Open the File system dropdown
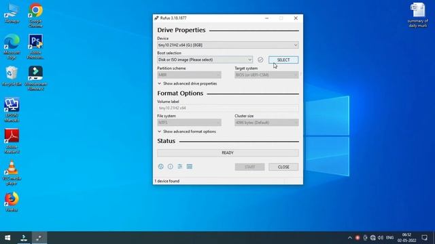The width and height of the screenshot is (435, 244). point(189,123)
